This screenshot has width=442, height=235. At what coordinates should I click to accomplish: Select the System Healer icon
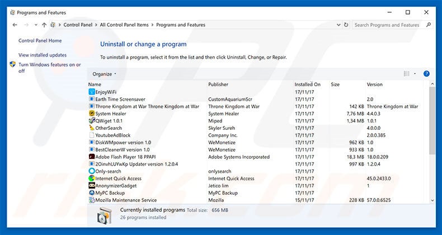92,114
